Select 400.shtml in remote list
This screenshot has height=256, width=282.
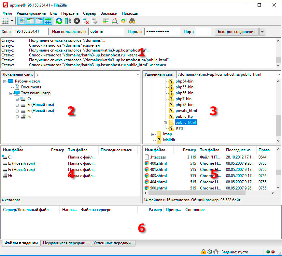[209, 163]
